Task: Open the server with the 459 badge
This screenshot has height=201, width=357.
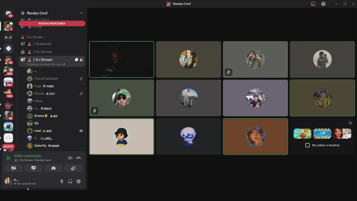Action: pyautogui.click(x=8, y=71)
